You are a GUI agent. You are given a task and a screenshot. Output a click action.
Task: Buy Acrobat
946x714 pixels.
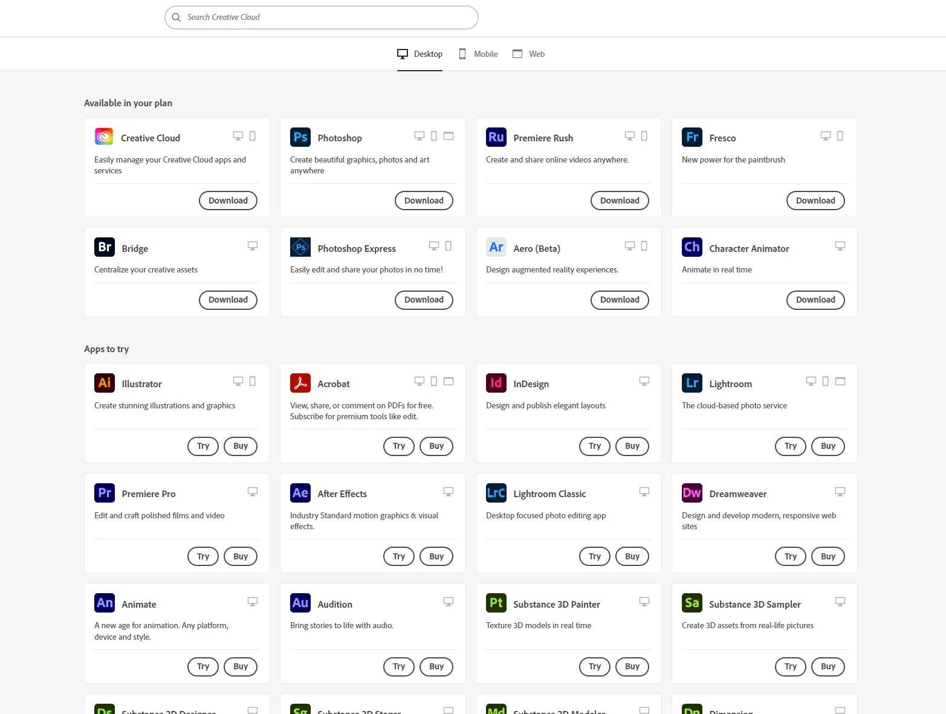(x=436, y=446)
